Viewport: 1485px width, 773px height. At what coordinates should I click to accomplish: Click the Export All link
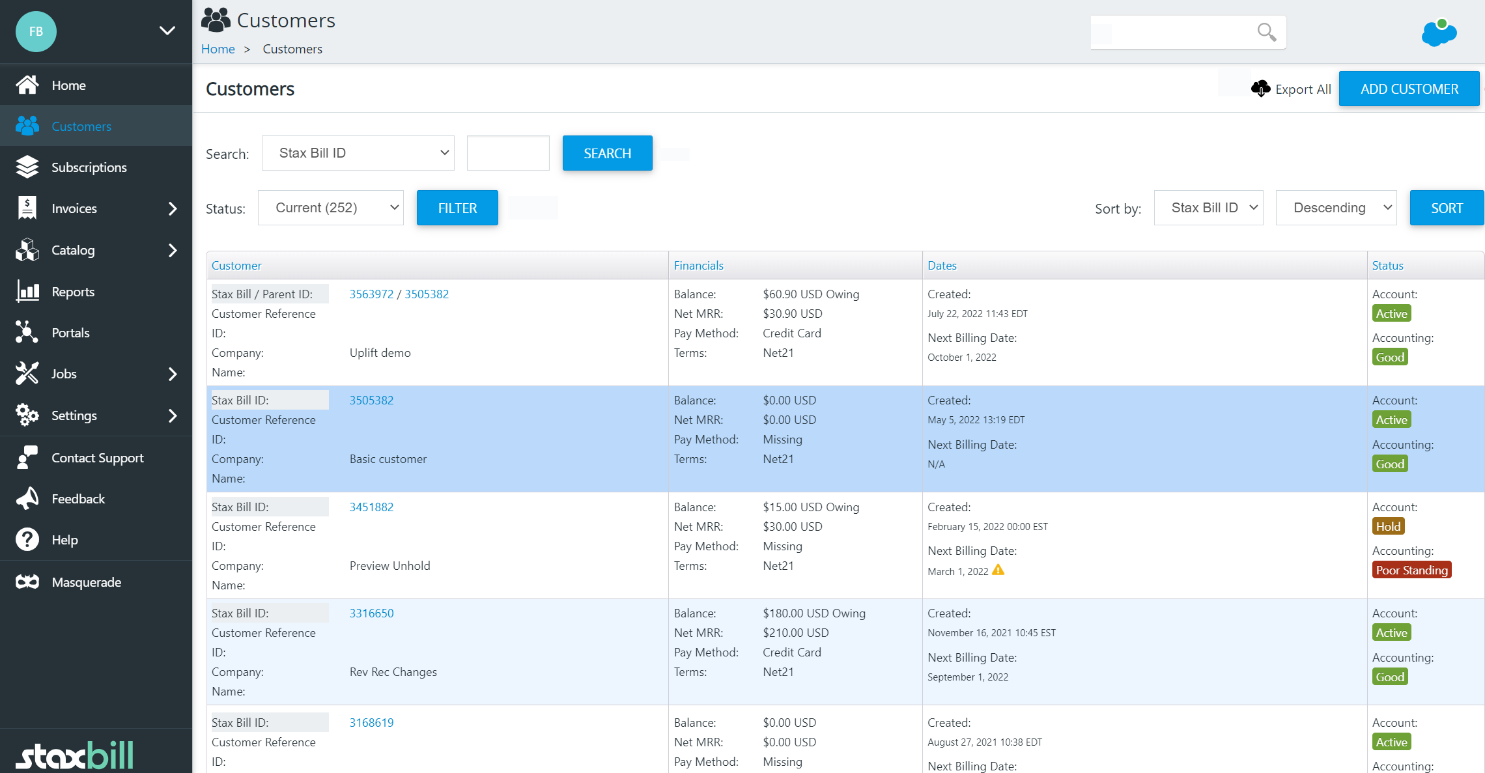1303,89
